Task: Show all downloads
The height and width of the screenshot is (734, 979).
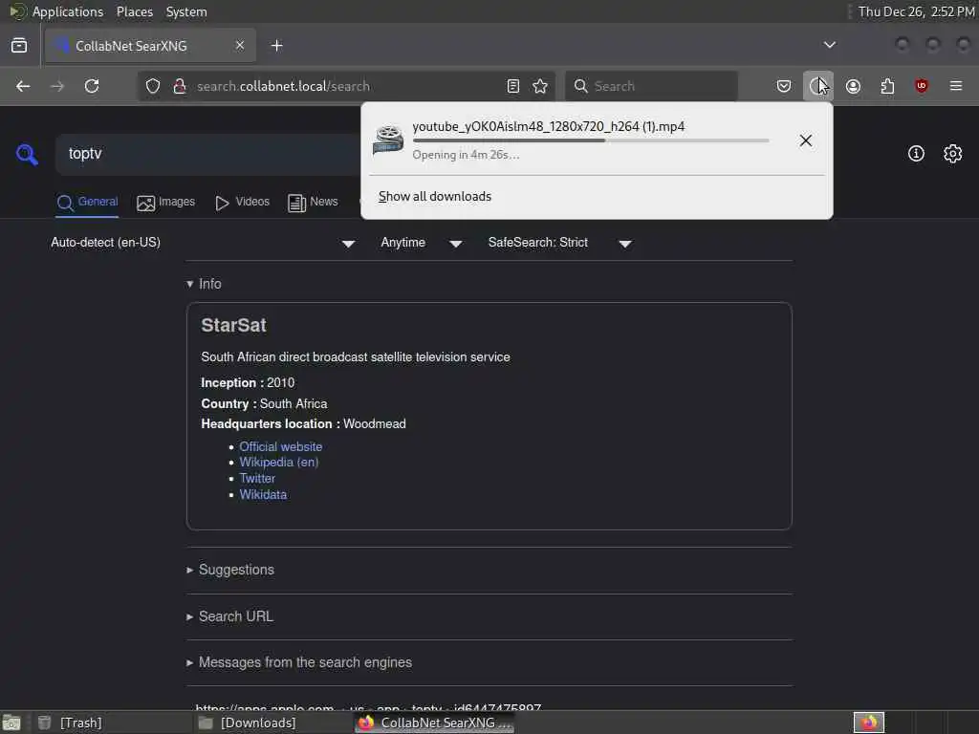Action: (x=435, y=197)
